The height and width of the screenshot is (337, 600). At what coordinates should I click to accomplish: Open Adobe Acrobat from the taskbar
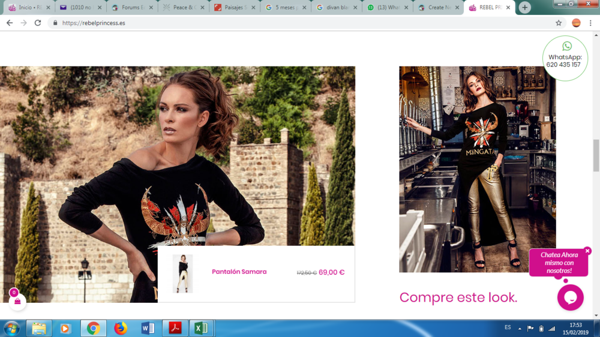(x=175, y=328)
